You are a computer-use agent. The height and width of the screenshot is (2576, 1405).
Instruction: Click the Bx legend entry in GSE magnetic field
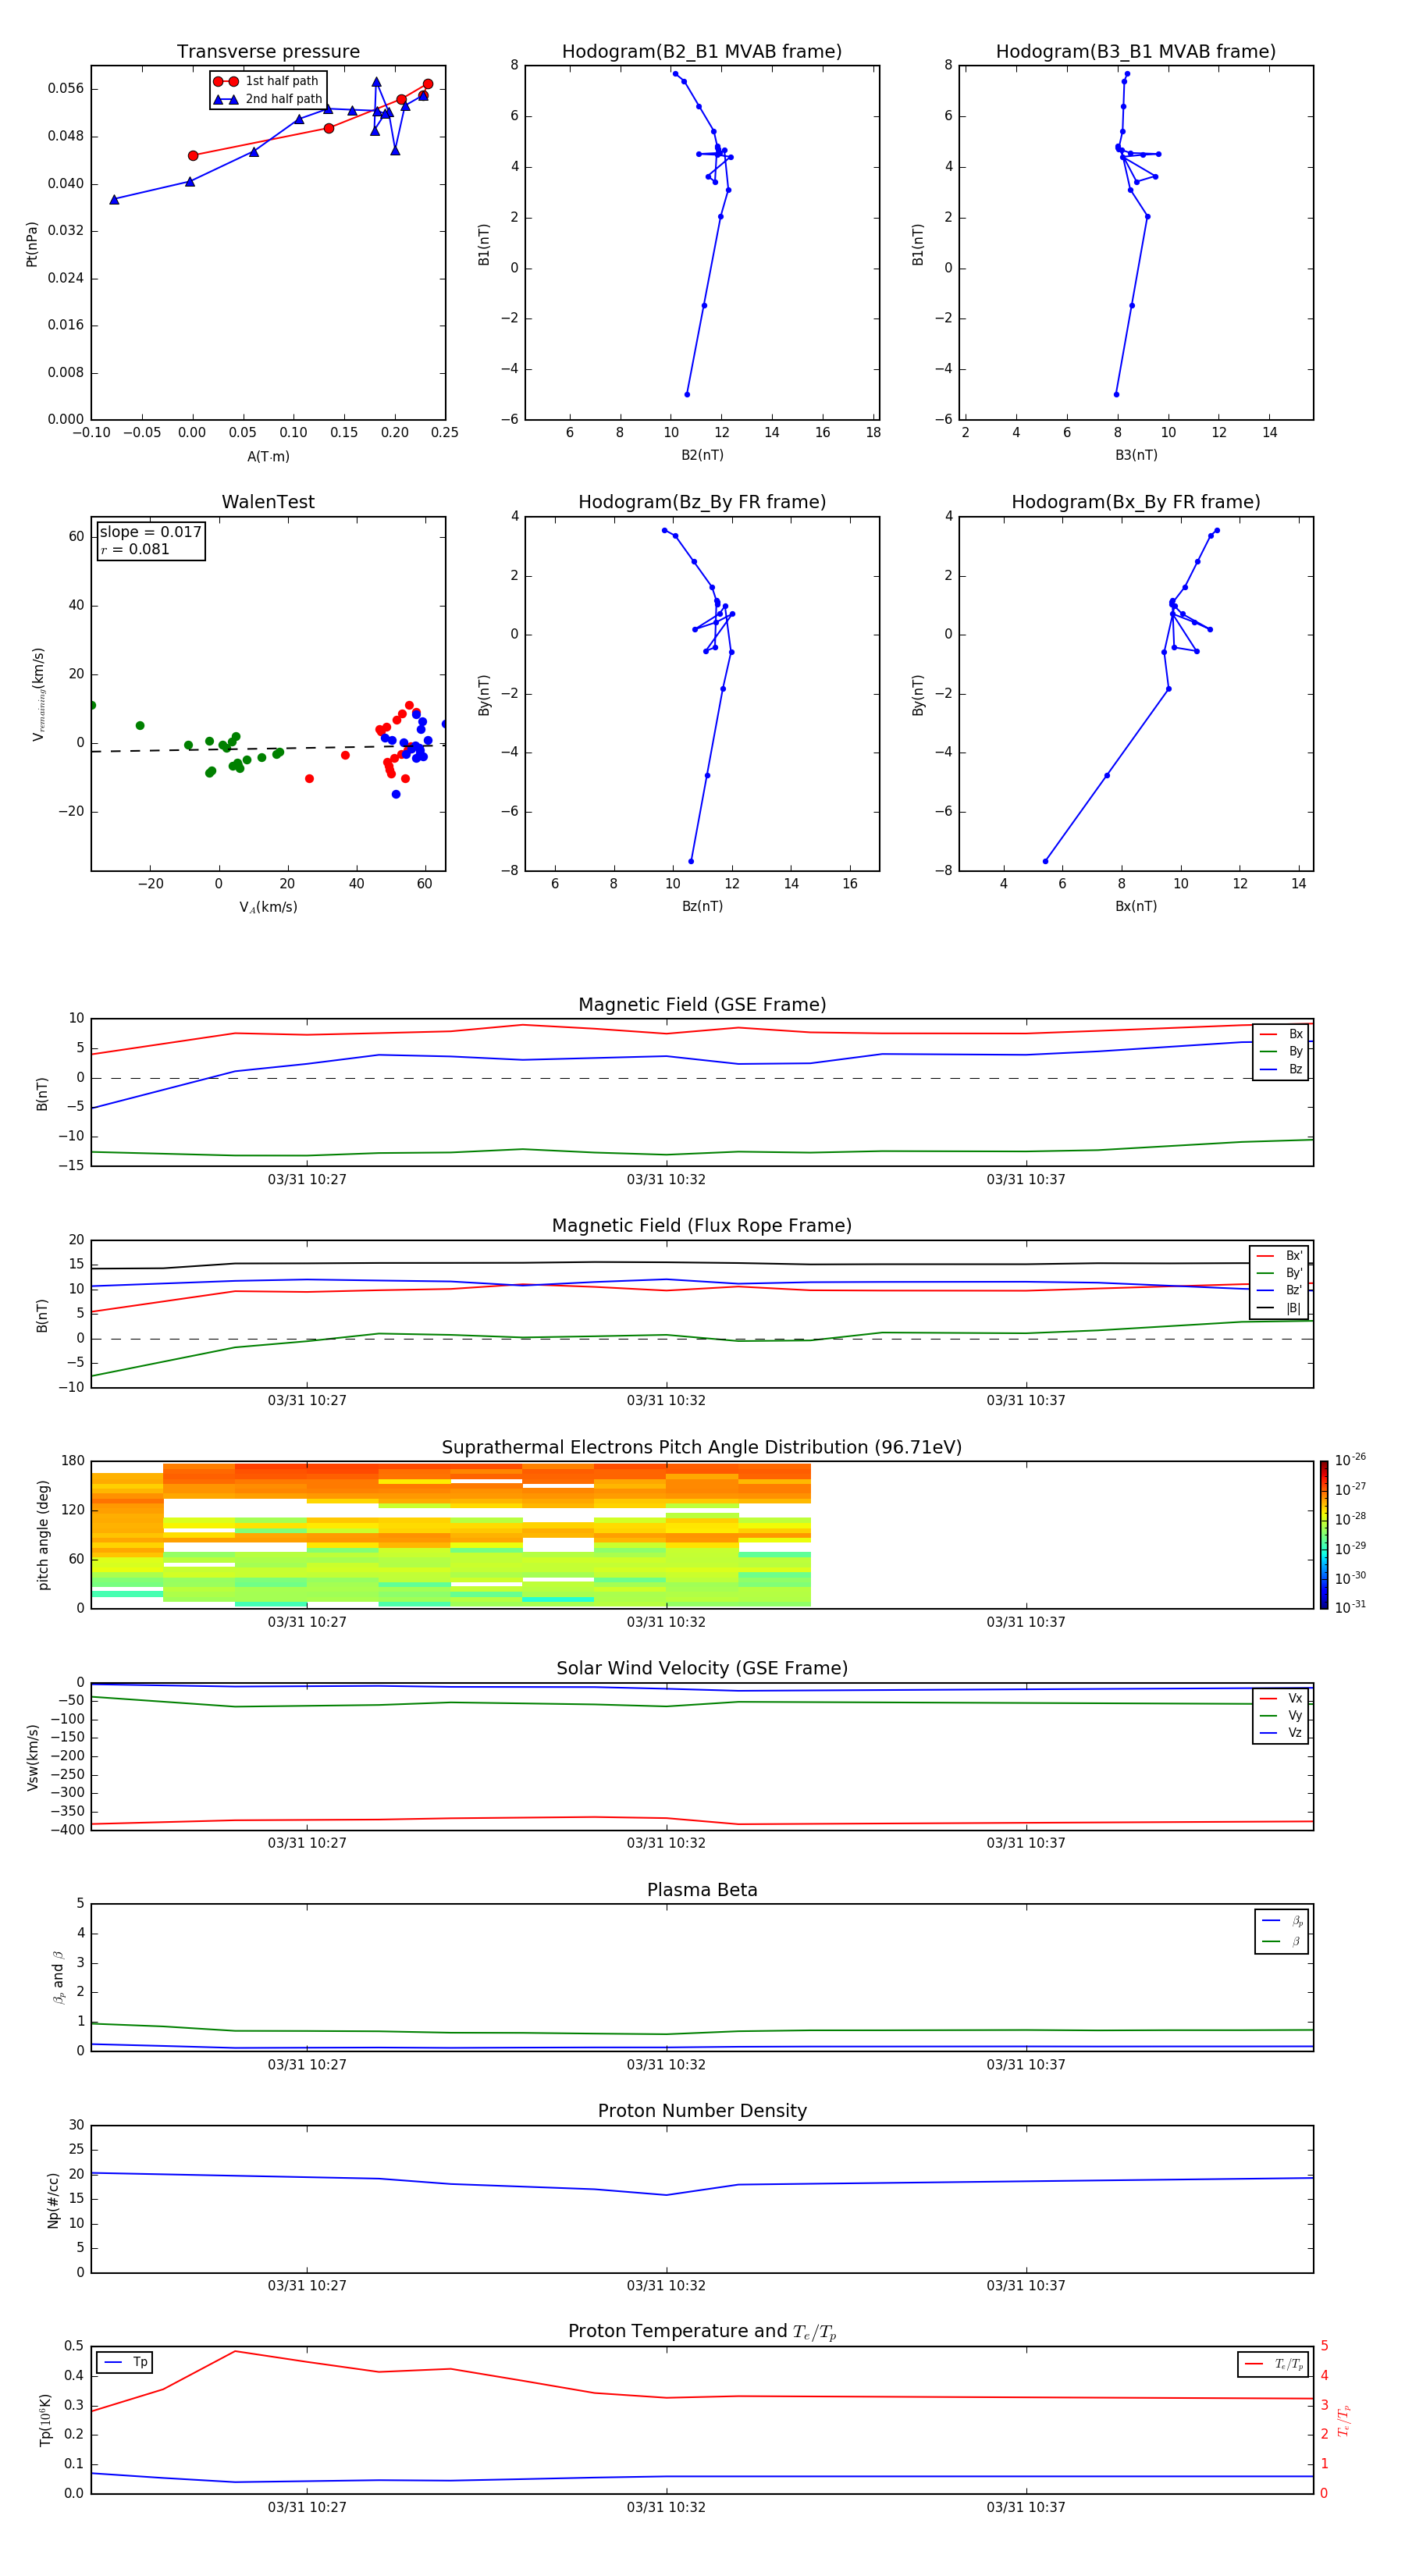click(x=1281, y=1034)
